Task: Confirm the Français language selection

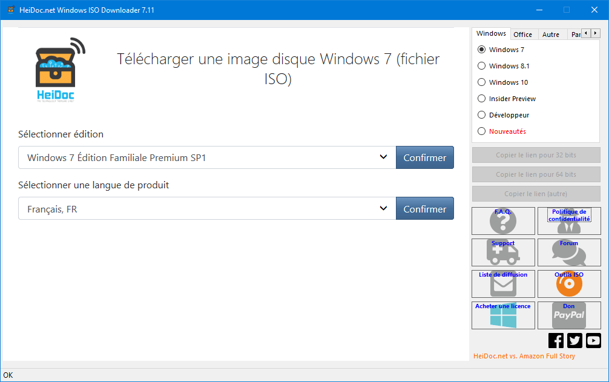Action: pos(425,208)
